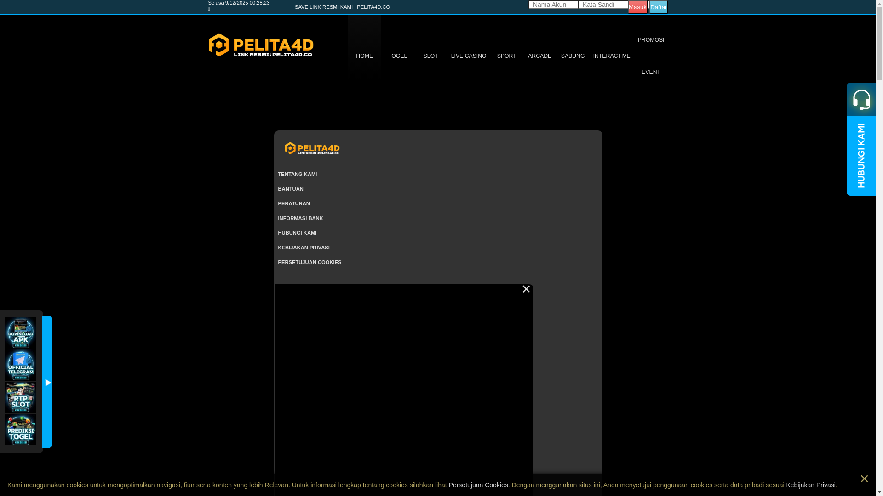Open the INTERACTIVE menu
This screenshot has height=496, width=883.
pos(612,56)
